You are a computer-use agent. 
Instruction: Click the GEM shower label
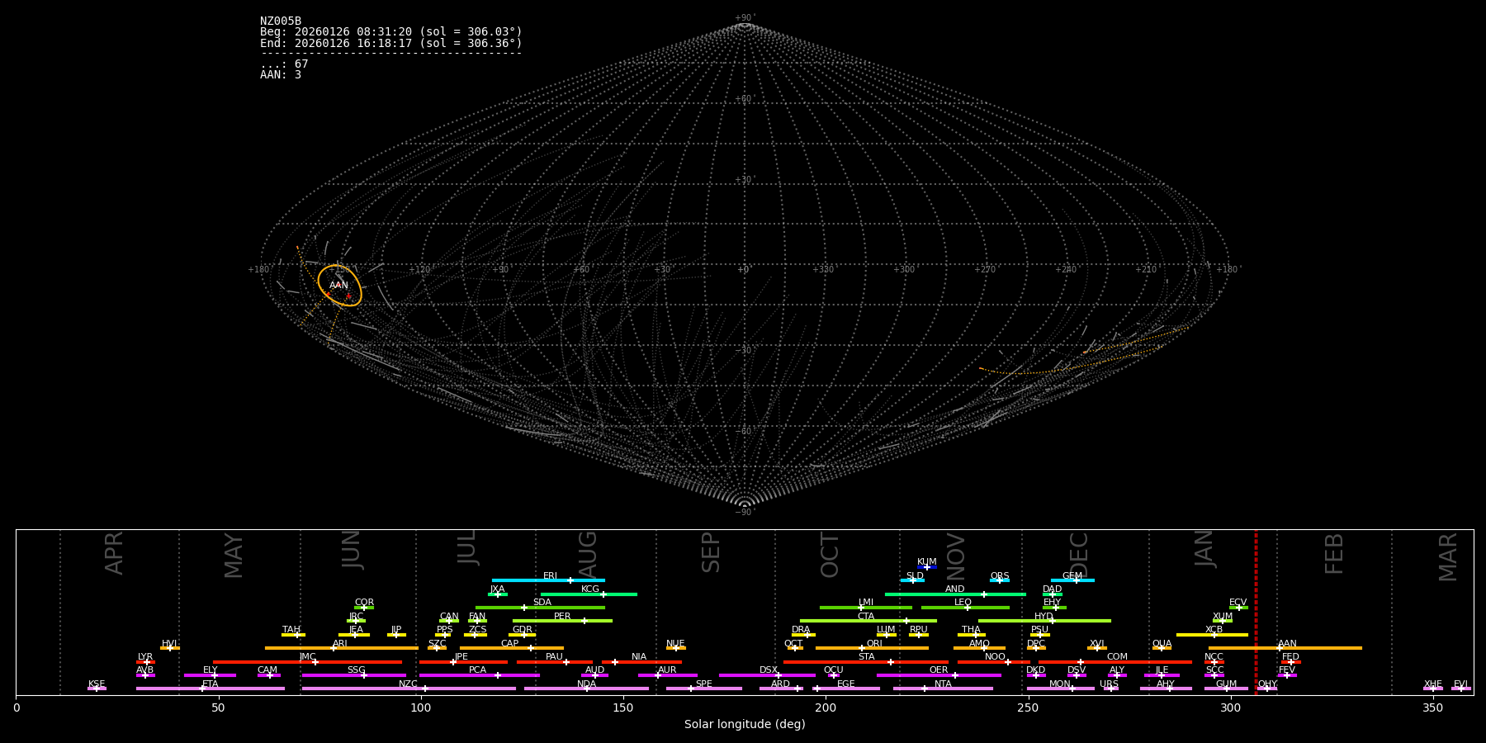[x=1072, y=576]
